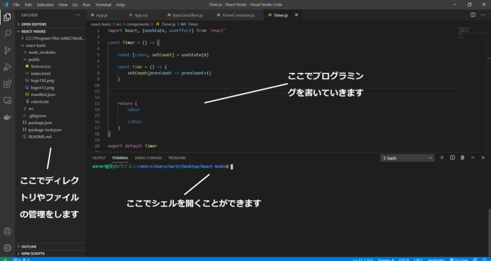Click the Split Editor Right icon
Screen dimensions: 491x261
point(473,15)
